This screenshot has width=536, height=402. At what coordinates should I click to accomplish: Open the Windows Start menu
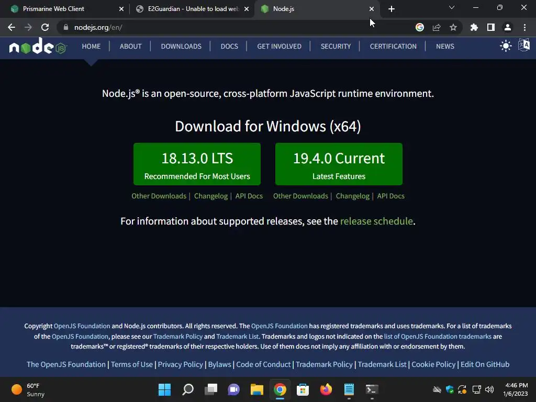pyautogui.click(x=164, y=389)
